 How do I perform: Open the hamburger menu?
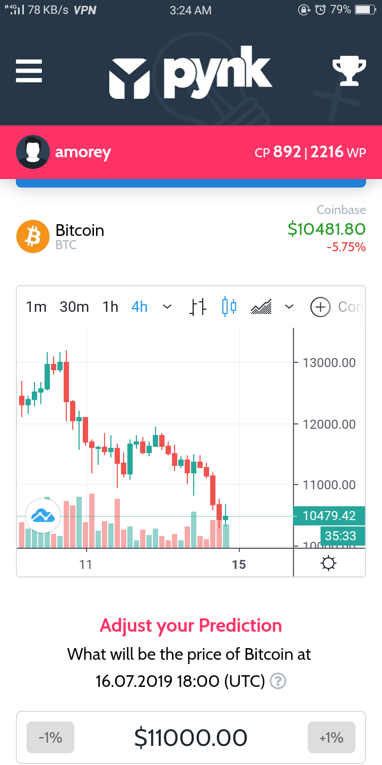(29, 71)
